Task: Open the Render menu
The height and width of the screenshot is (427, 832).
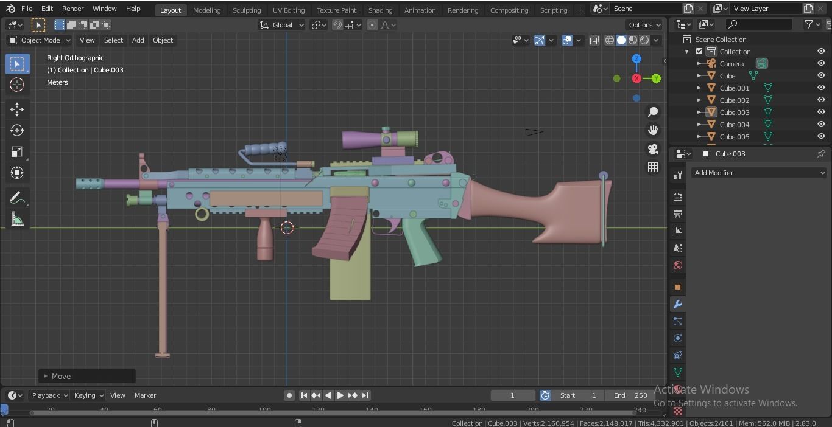Action: 72,9
